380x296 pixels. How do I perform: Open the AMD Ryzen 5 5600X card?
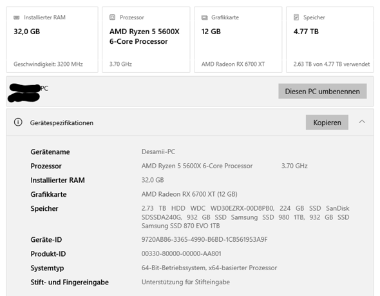(x=146, y=39)
